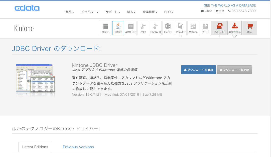
Task: Open the BLOG menu item
Action: [x=169, y=12]
